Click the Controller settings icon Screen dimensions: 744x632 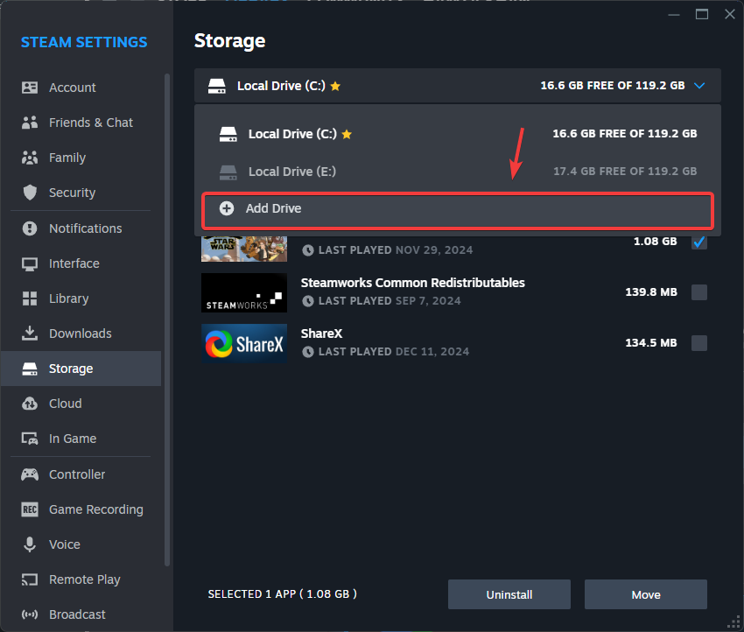pyautogui.click(x=29, y=474)
